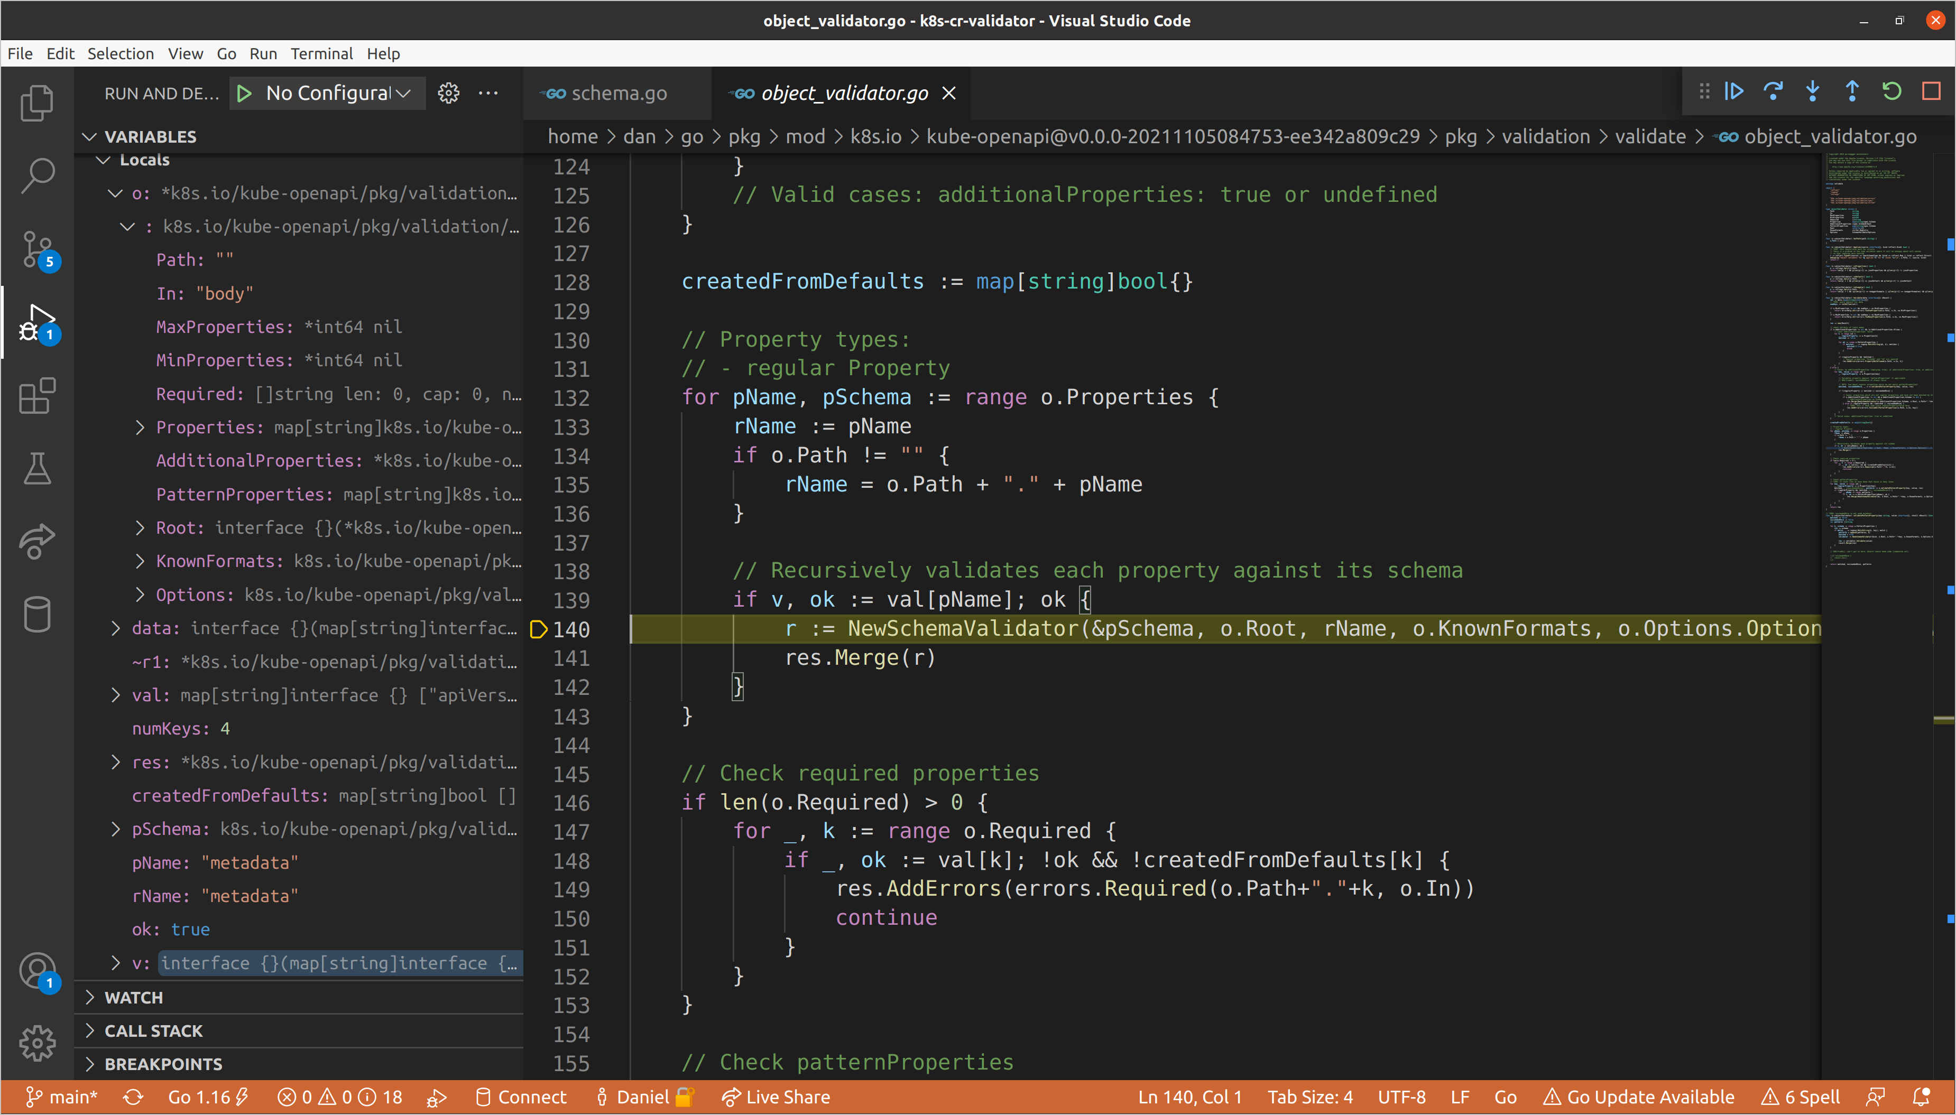
Task: Click the debug Step Into icon
Action: pos(1812,92)
